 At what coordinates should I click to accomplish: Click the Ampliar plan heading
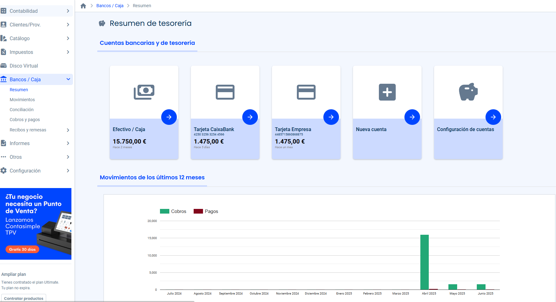(x=13, y=274)
